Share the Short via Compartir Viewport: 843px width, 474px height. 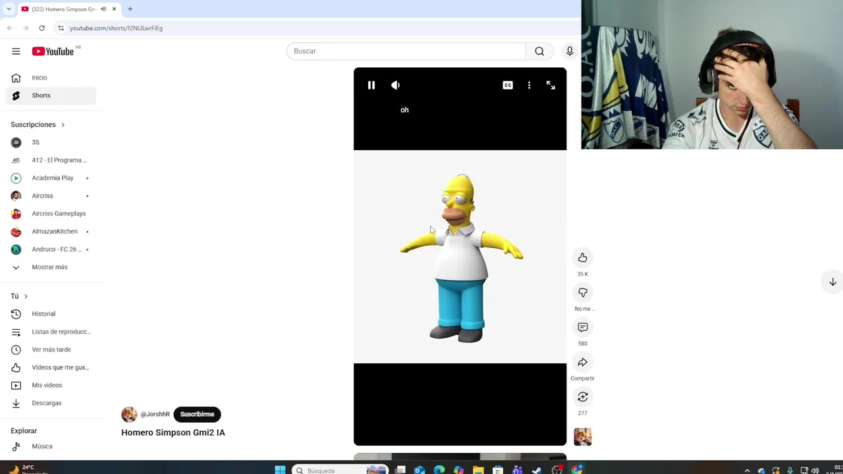pos(583,362)
